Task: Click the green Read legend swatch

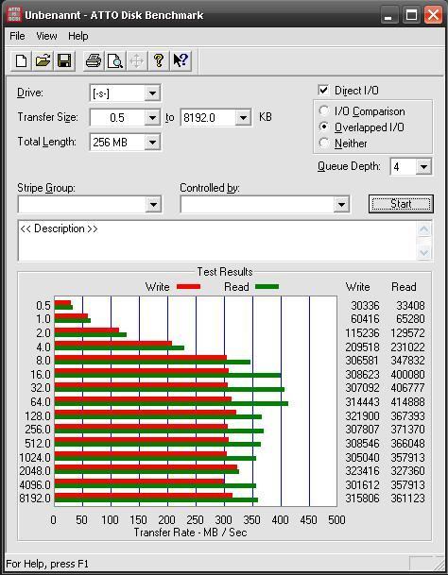Action: point(267,286)
